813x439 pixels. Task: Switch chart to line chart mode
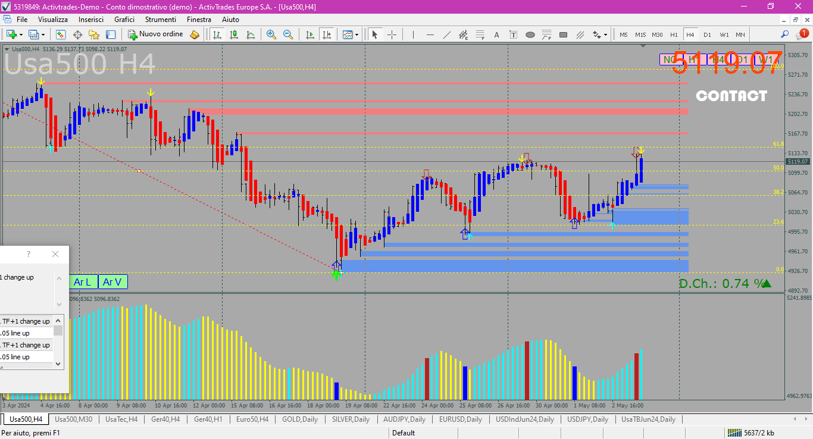point(251,35)
